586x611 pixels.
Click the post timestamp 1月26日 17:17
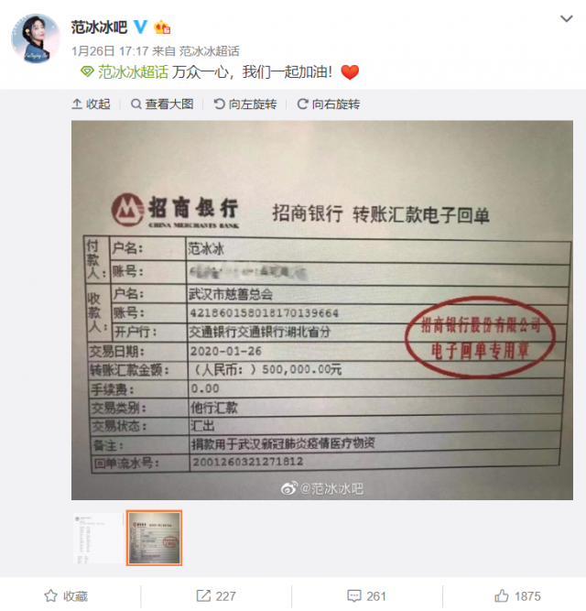pos(110,51)
